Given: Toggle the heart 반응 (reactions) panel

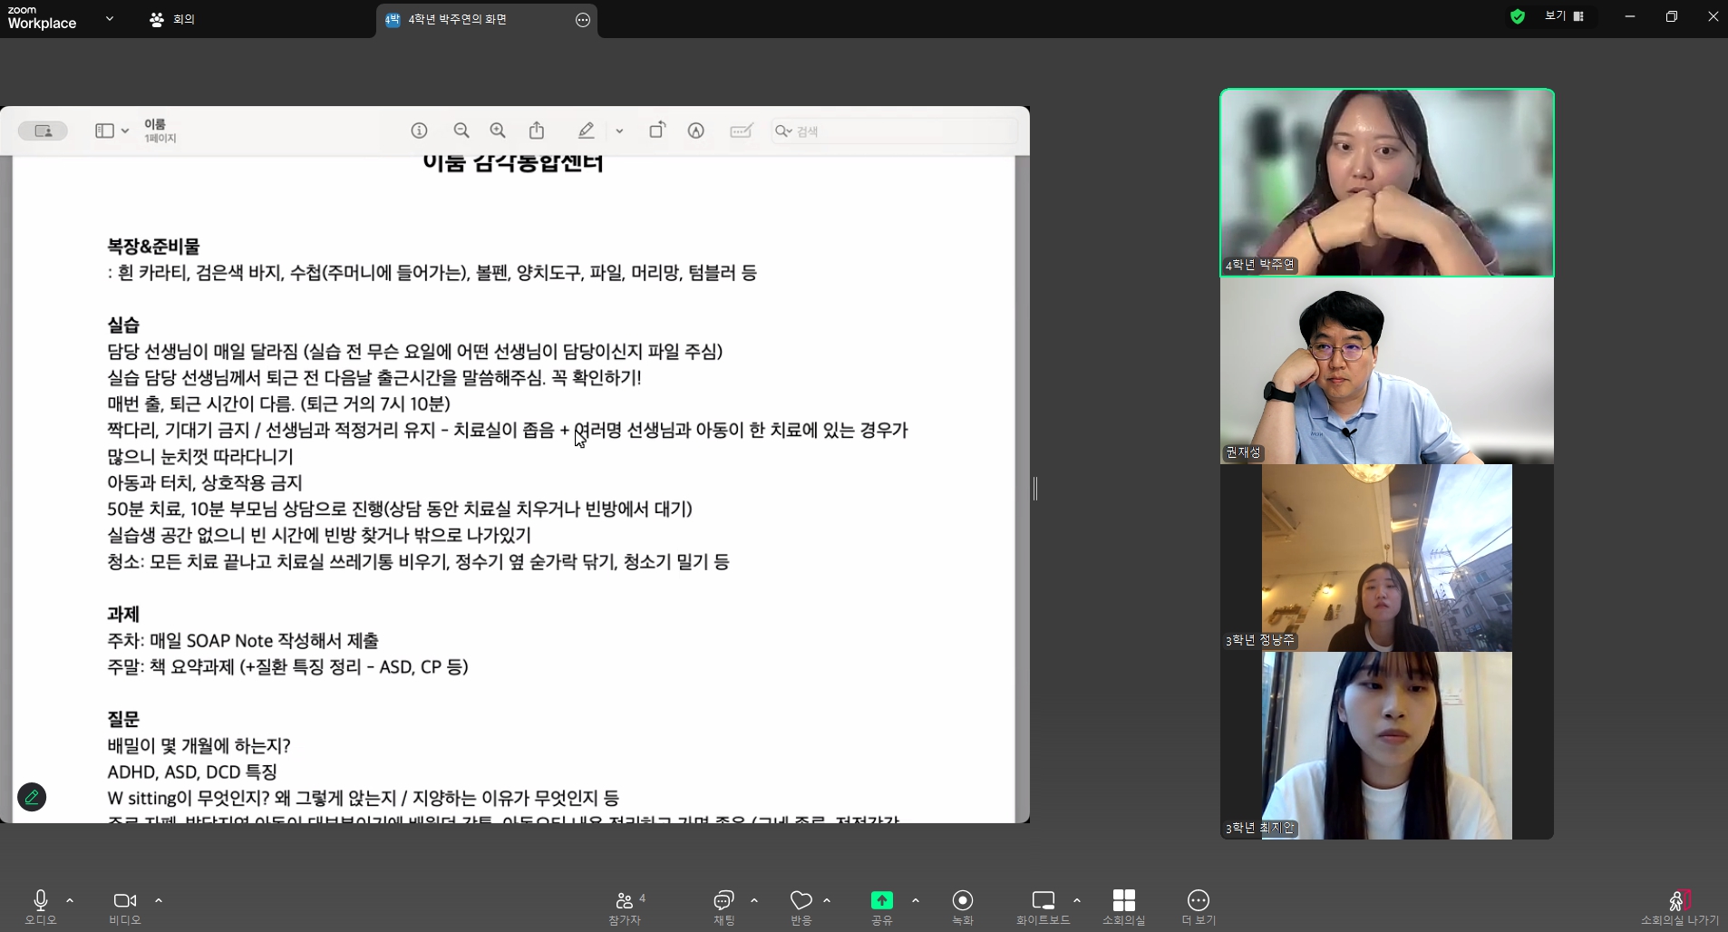Looking at the screenshot, I should point(799,907).
